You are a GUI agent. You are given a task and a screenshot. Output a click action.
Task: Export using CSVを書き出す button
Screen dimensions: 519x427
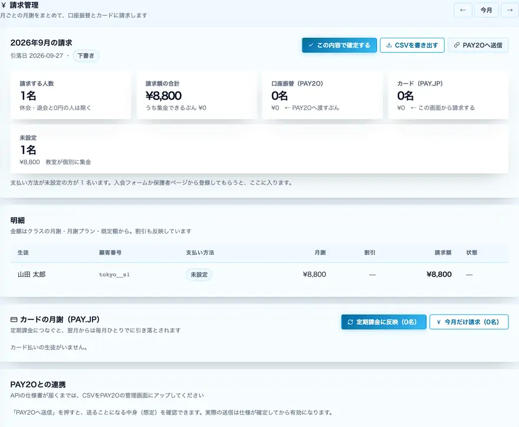(x=412, y=45)
